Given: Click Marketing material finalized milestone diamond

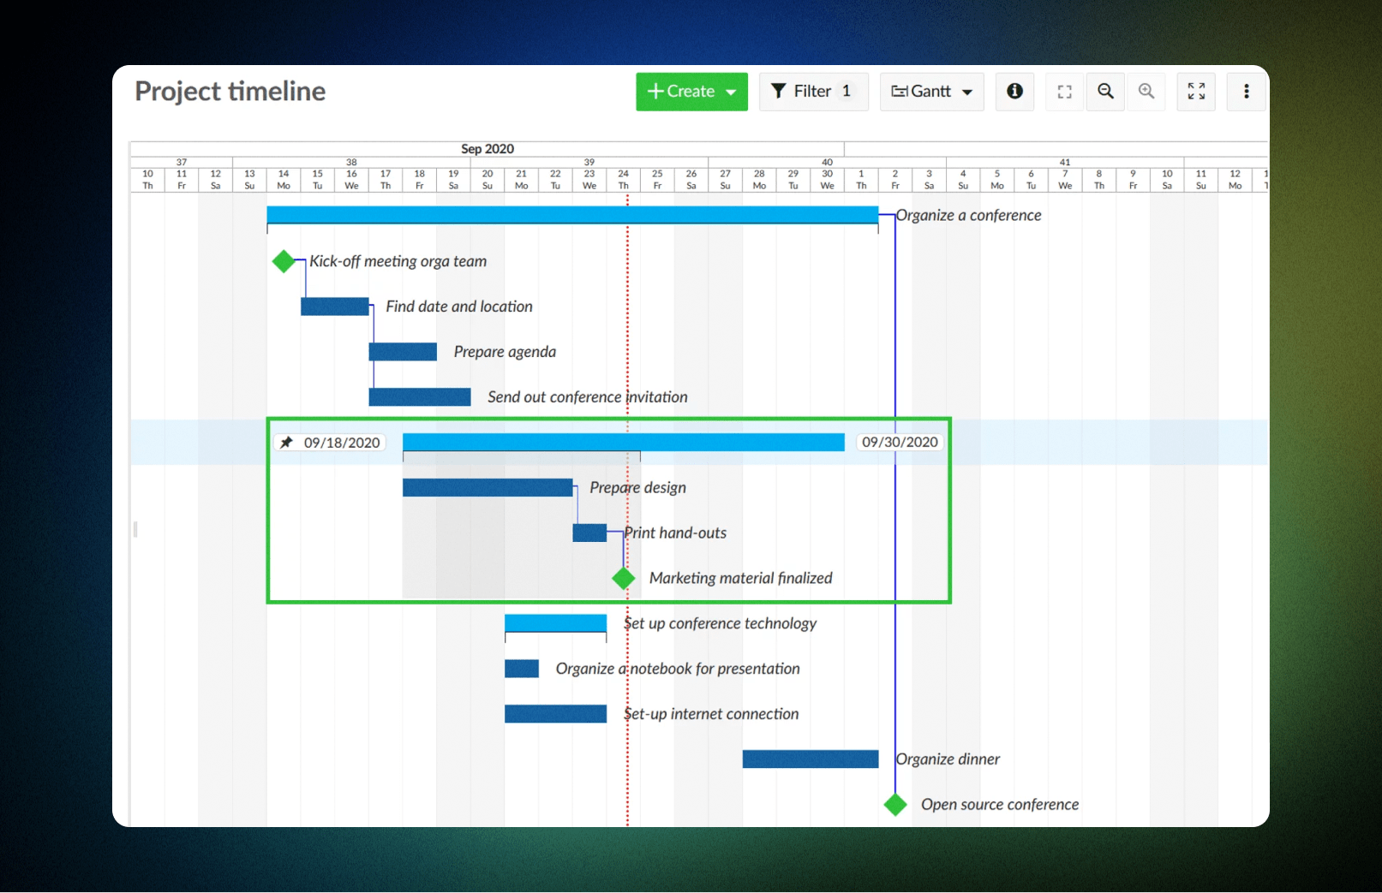Looking at the screenshot, I should pos(624,579).
